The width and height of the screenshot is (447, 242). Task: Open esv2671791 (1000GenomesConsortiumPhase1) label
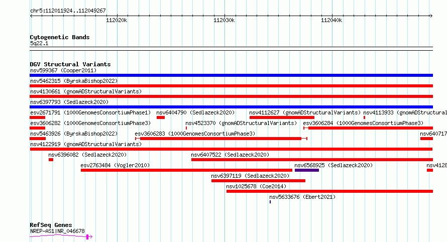point(90,112)
